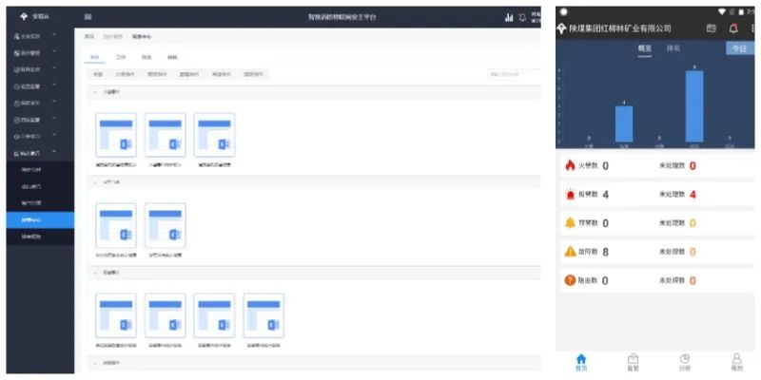Open the 未处理数 4 count in 报警数 row

692,195
